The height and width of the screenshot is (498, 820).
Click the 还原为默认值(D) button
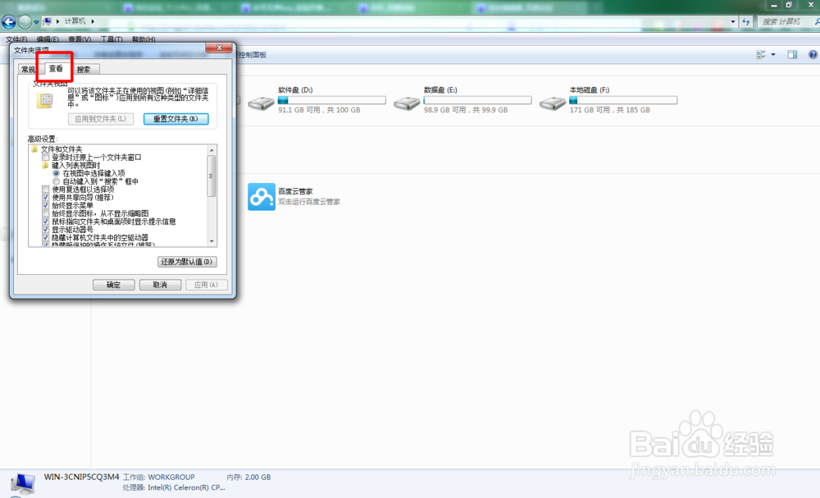[187, 262]
